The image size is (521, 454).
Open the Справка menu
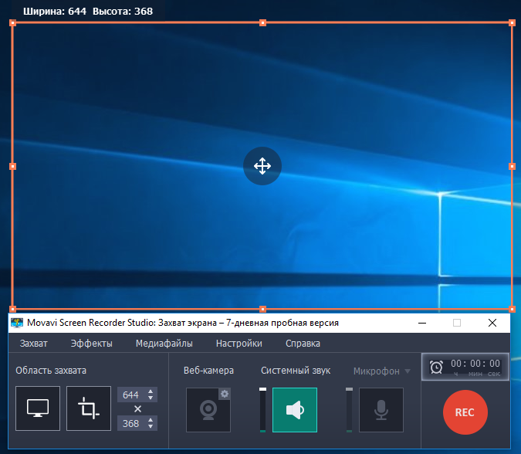tap(303, 344)
